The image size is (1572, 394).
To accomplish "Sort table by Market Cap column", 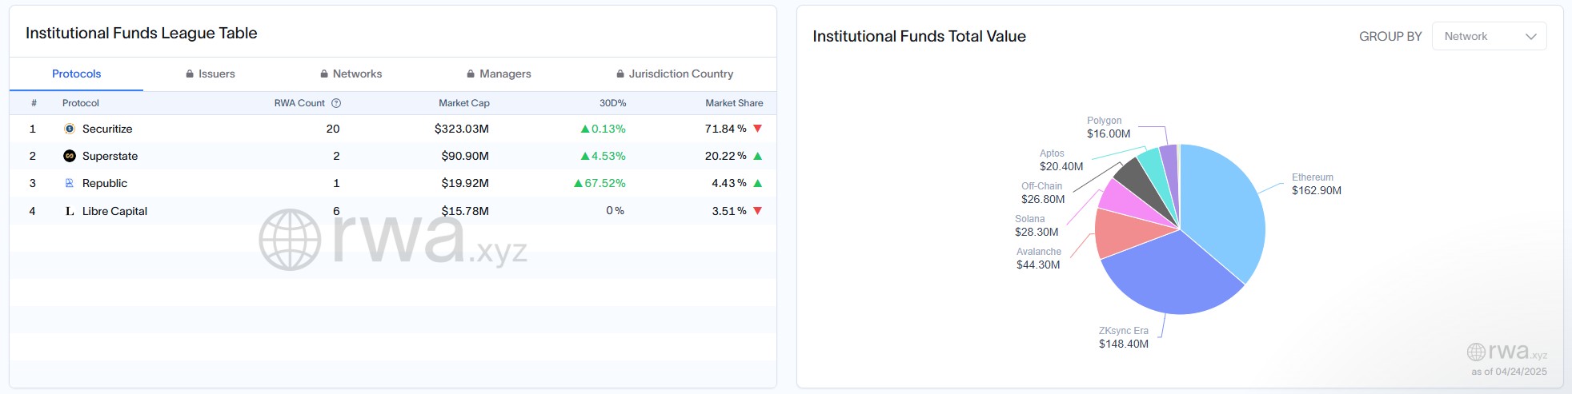I will pos(463,103).
